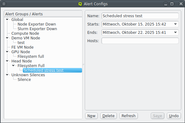Image resolution: width=185 pixels, height=123 pixels.
Task: Open the Starts date dropdown arrow
Action: click(175, 24)
